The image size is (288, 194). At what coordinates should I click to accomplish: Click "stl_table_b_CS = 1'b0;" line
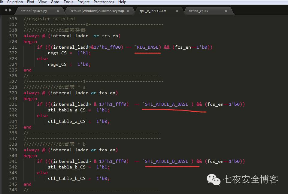tap(79, 178)
